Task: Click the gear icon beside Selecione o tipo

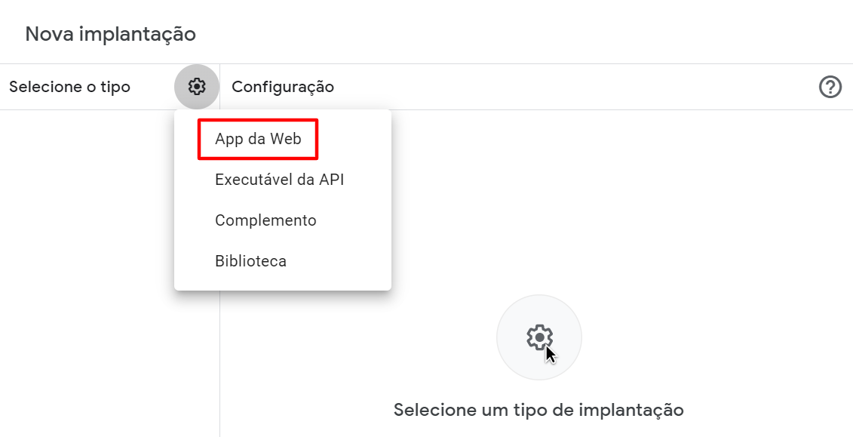Action: (196, 87)
